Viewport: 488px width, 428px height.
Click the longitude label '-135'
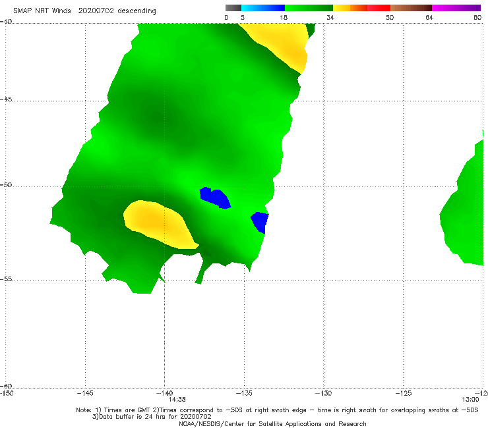click(x=244, y=393)
